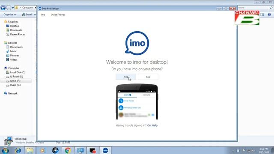The height and width of the screenshot is (154, 274).
Task: Open the Documents library
Action: (x=16, y=47)
